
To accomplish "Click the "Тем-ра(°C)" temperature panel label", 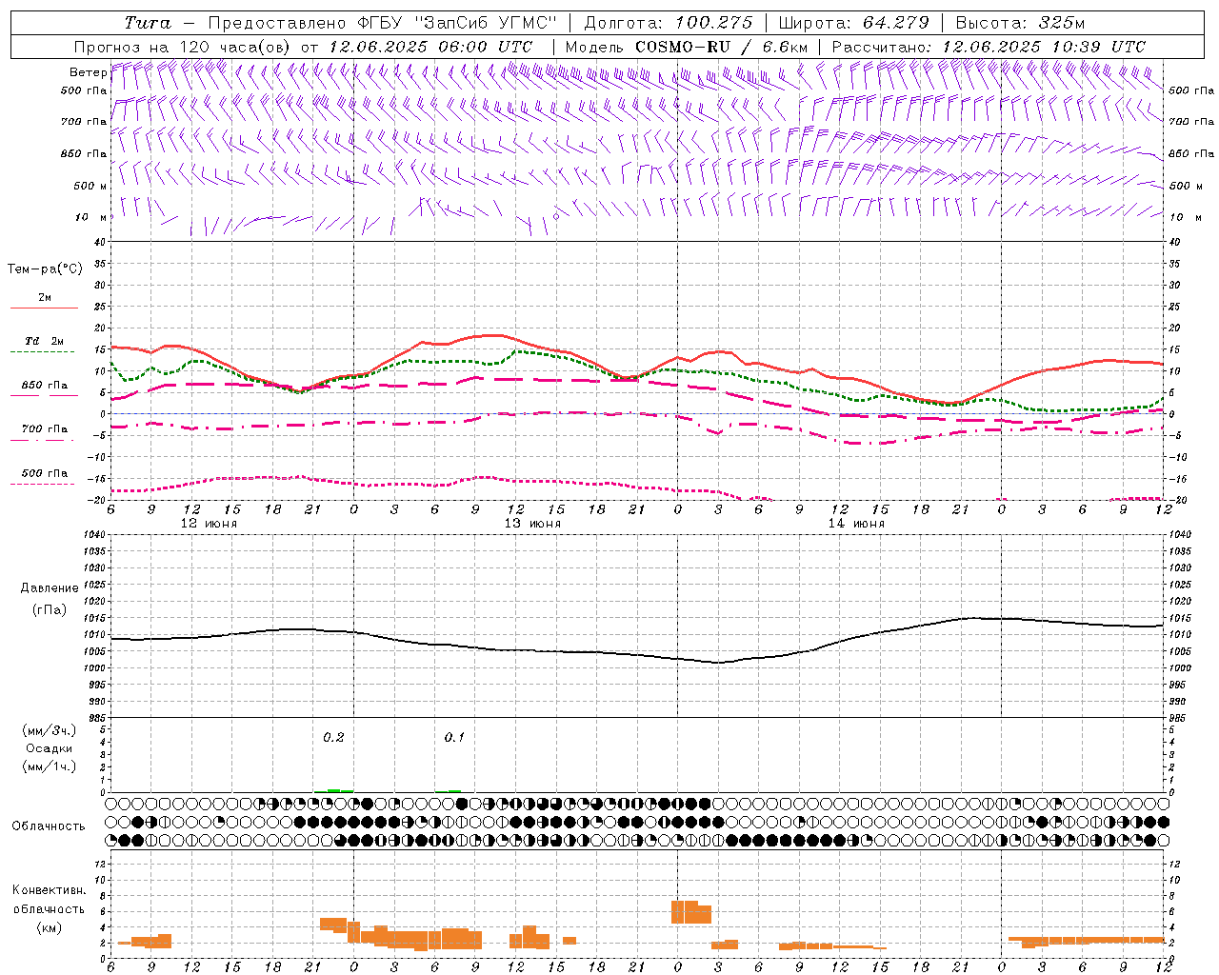I will coord(45,269).
